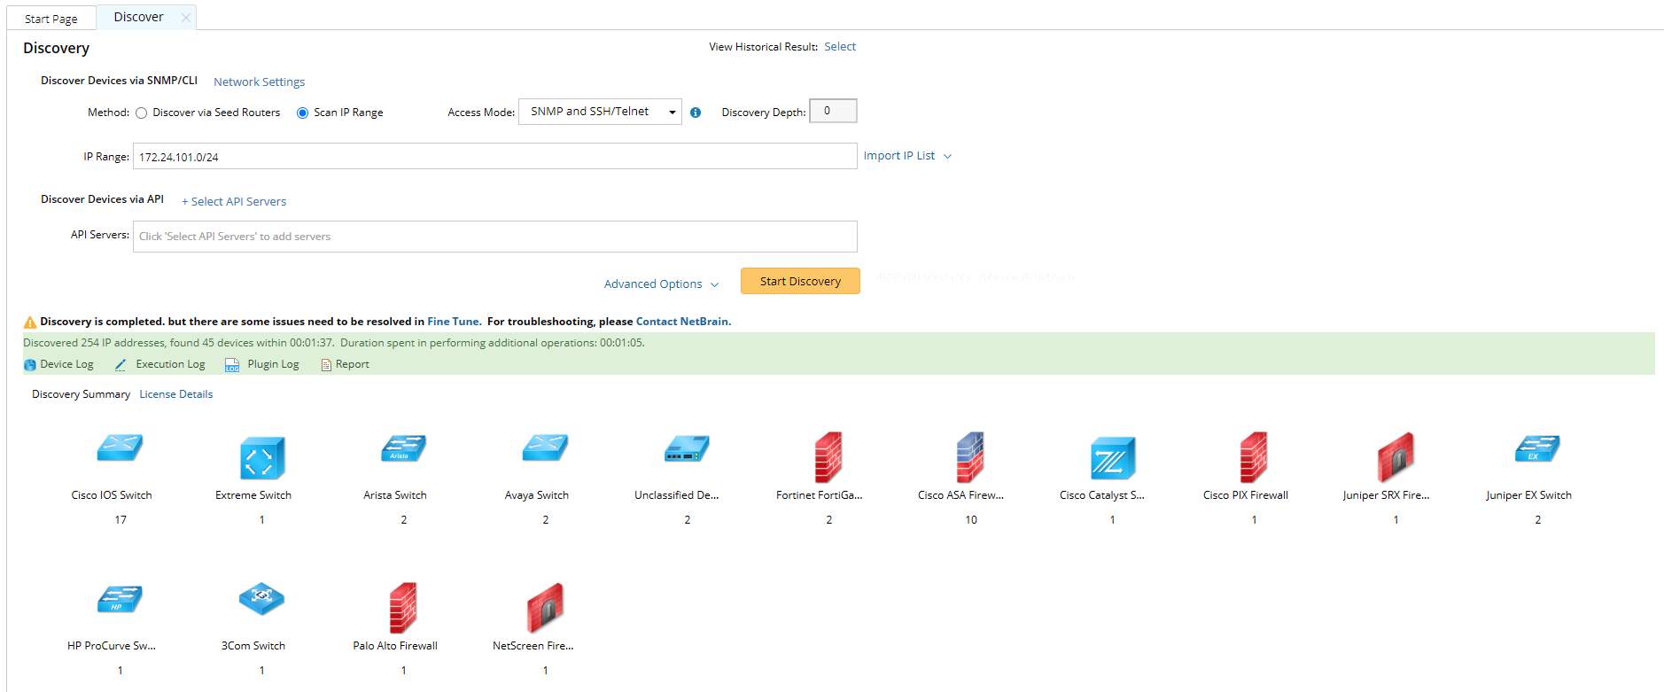Viewport: 1664px width, 692px height.
Task: Open the HP ProCurve Switch icon
Action: 120,599
